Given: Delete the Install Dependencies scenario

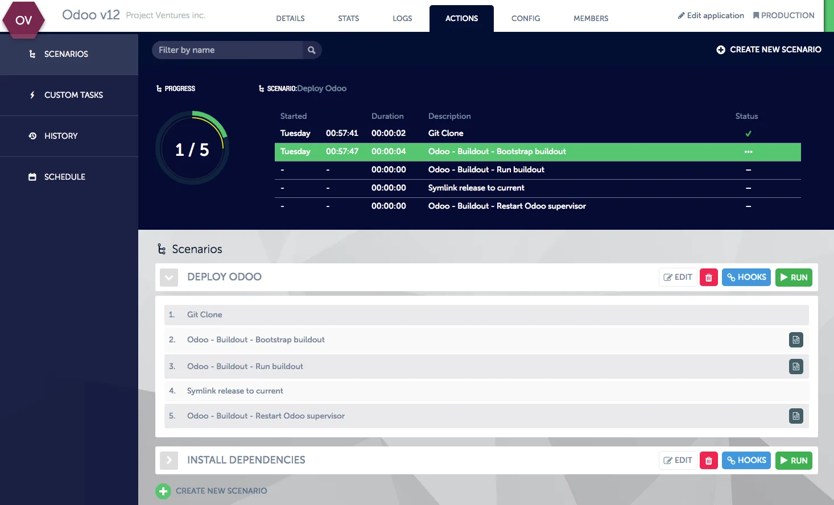Looking at the screenshot, I should click(x=708, y=461).
